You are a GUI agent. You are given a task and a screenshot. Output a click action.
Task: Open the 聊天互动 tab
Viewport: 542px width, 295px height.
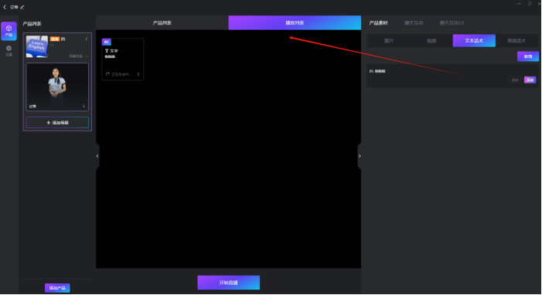point(414,23)
